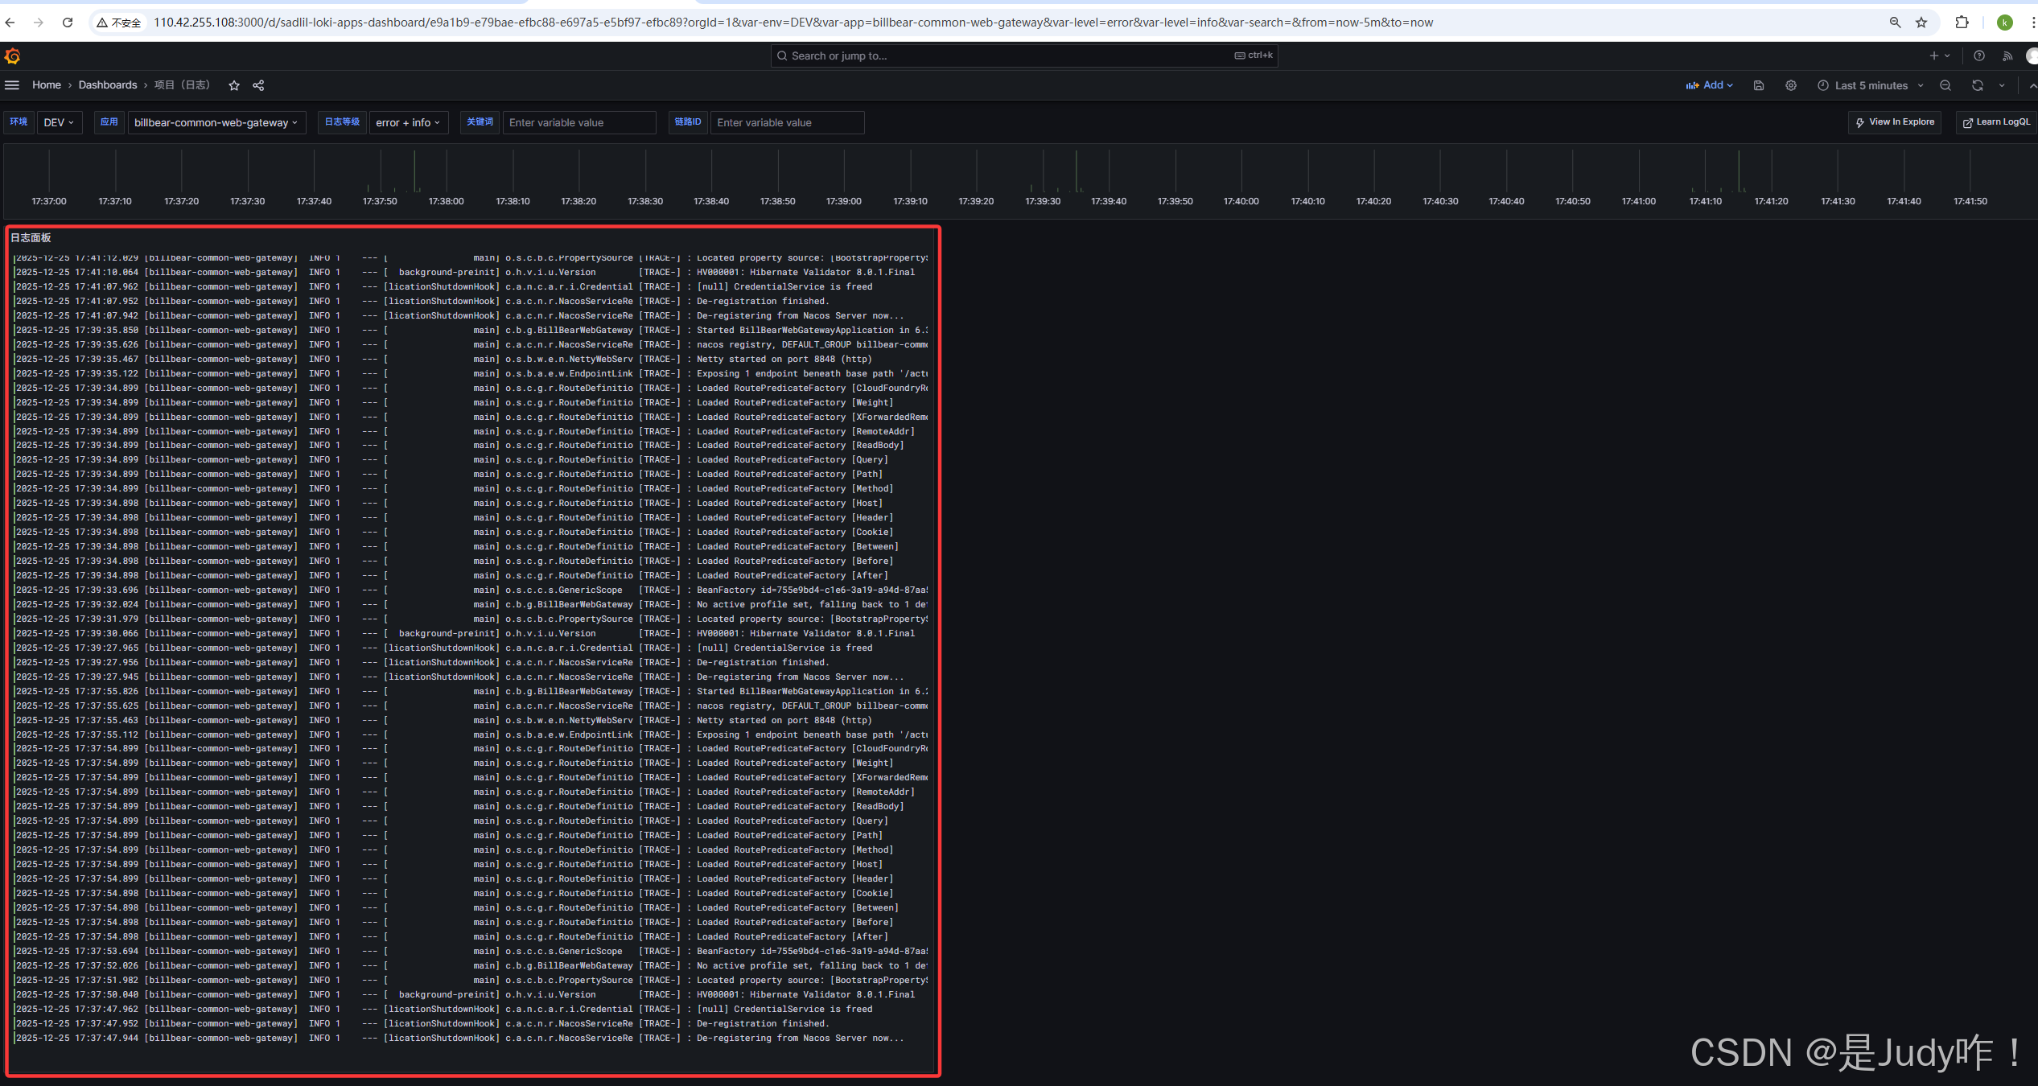Click the Grafana logo icon
Screen dimensions: 2038x1086
click(x=12, y=56)
